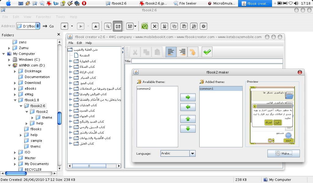This screenshot has height=183, width=313.
Task: Expand the Windows (C:) drive node
Action: tap(9, 59)
